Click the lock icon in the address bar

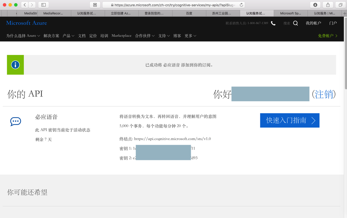pos(112,5)
